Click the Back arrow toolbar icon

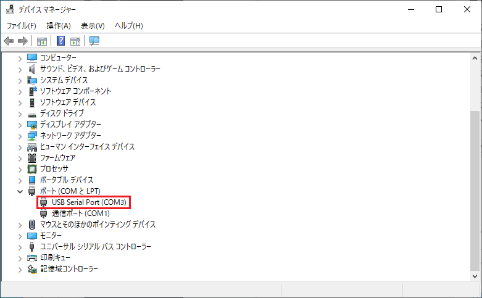(9, 41)
